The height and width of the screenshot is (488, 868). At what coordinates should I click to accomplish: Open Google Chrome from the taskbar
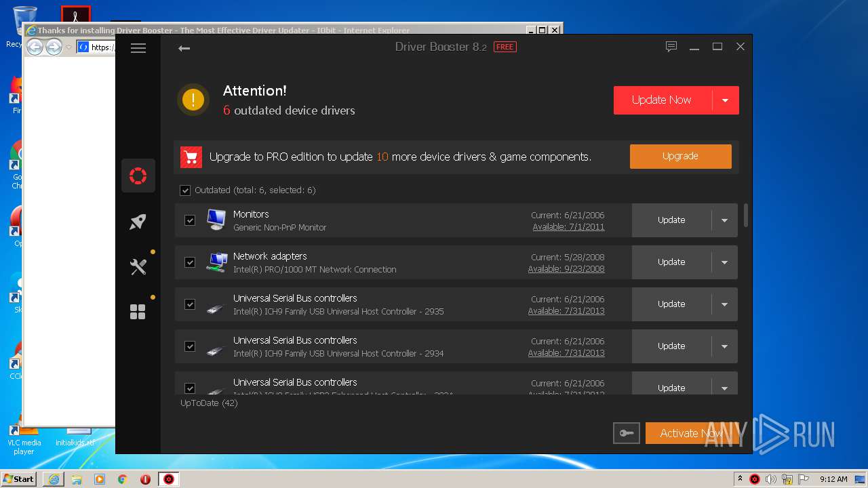(x=122, y=479)
